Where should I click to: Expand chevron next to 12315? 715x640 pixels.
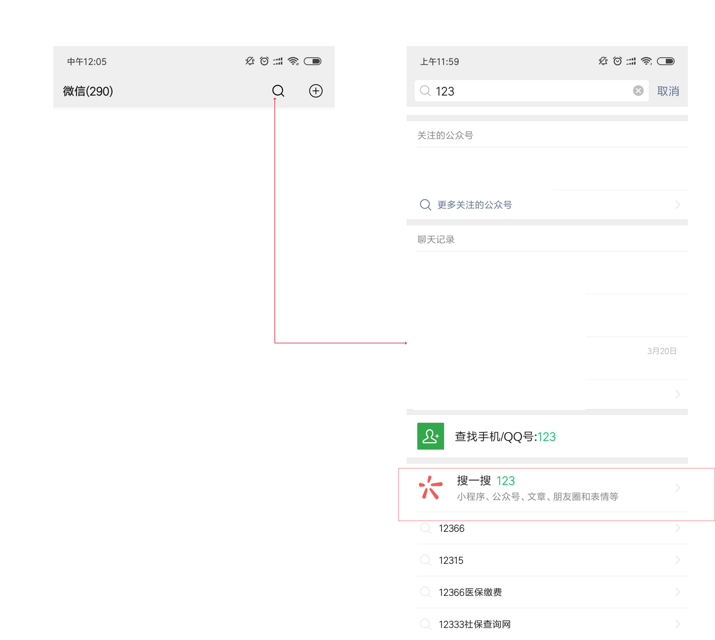coord(677,560)
